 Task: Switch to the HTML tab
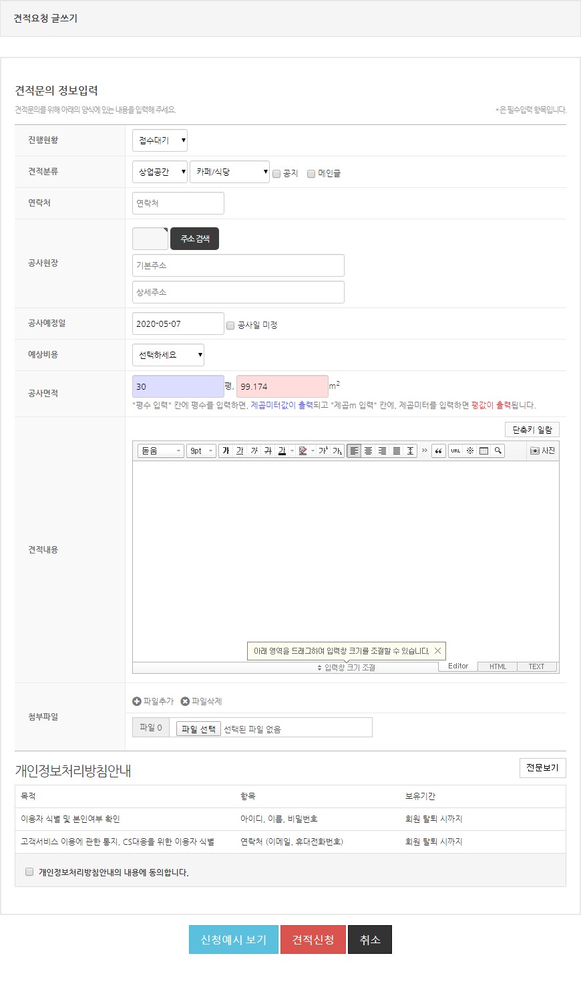click(498, 666)
